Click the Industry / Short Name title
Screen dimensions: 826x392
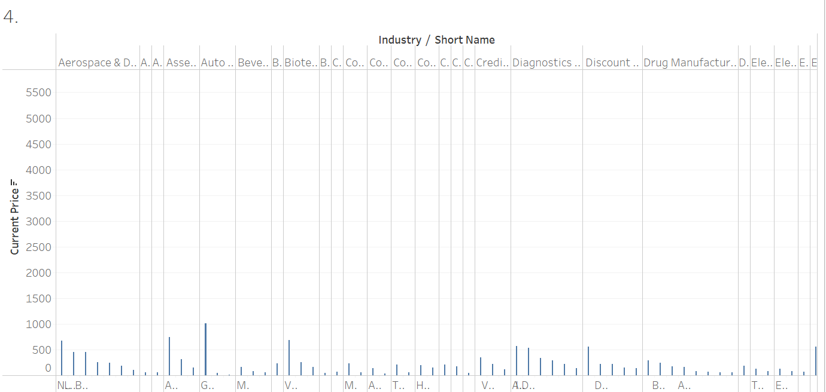[x=436, y=40]
